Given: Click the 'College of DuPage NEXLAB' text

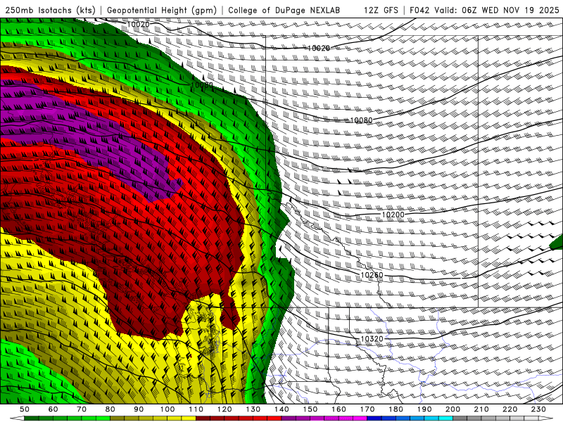Looking at the screenshot, I should 284,10.
